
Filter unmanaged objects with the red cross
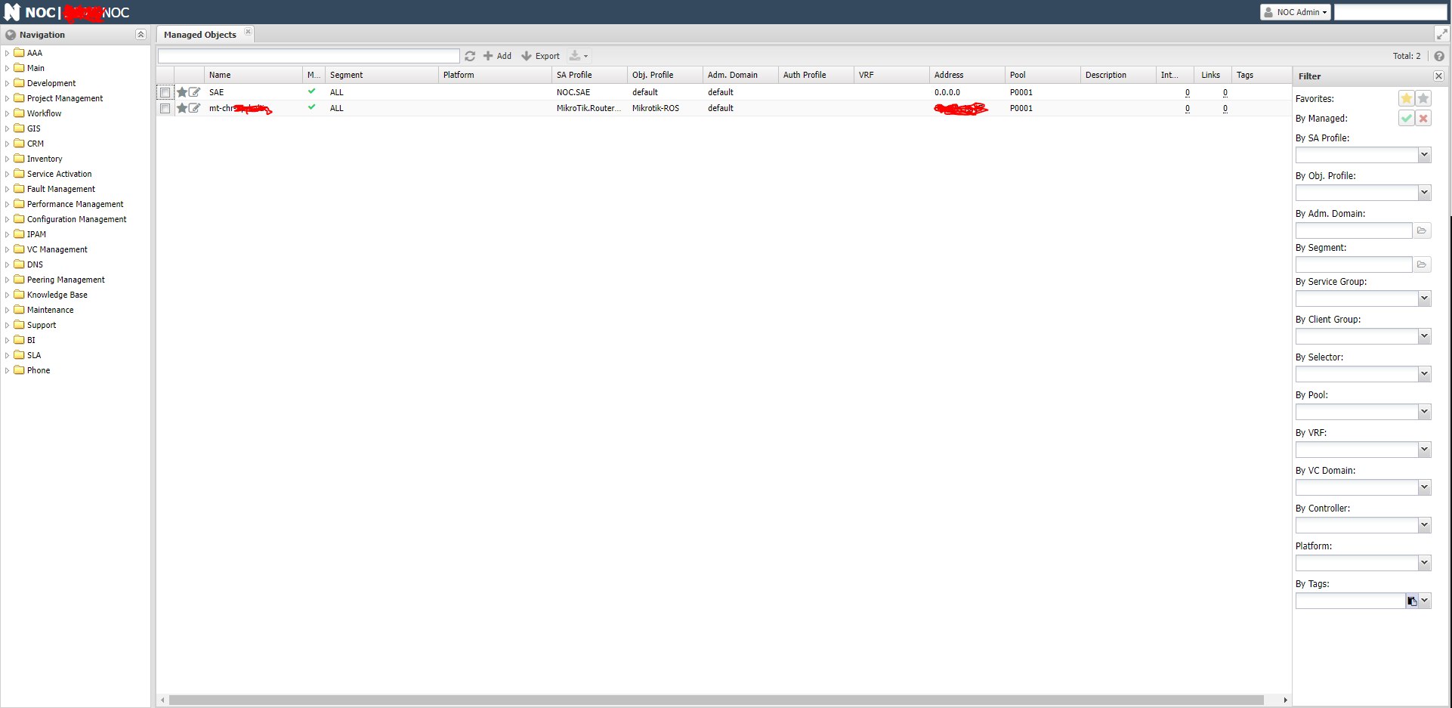click(1423, 118)
